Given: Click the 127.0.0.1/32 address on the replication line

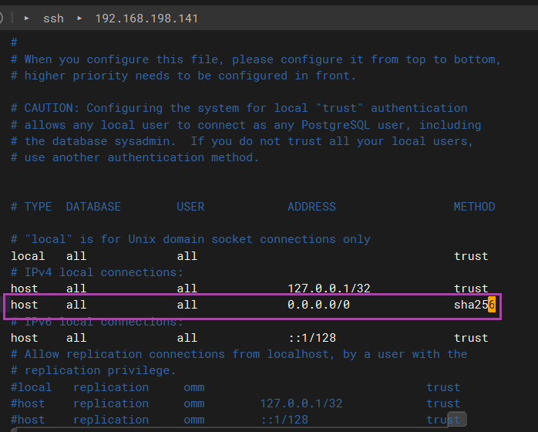Looking at the screenshot, I should [x=301, y=403].
